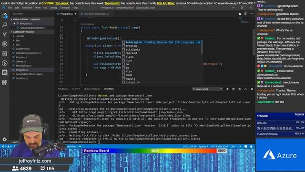Open Converter.cs in the file explorer
This screenshot has width=305, height=172.
tap(22, 49)
